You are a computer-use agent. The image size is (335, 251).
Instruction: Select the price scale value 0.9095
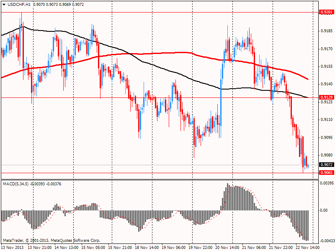pos(327,138)
